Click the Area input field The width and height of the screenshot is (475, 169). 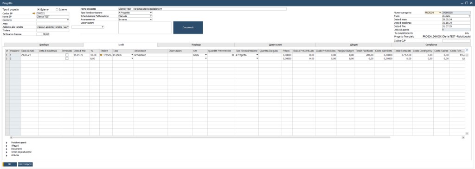pyautogui.click(x=53, y=23)
